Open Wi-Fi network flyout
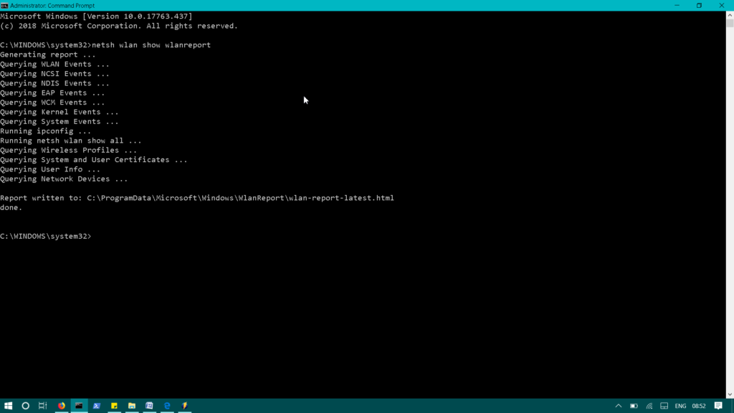734x413 pixels. [x=649, y=406]
